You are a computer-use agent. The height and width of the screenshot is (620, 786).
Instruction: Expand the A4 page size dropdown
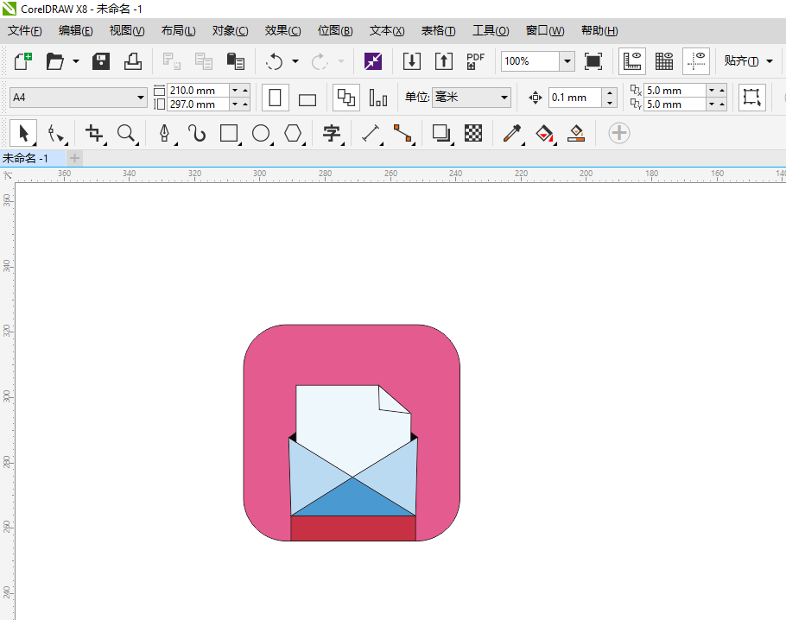[142, 98]
